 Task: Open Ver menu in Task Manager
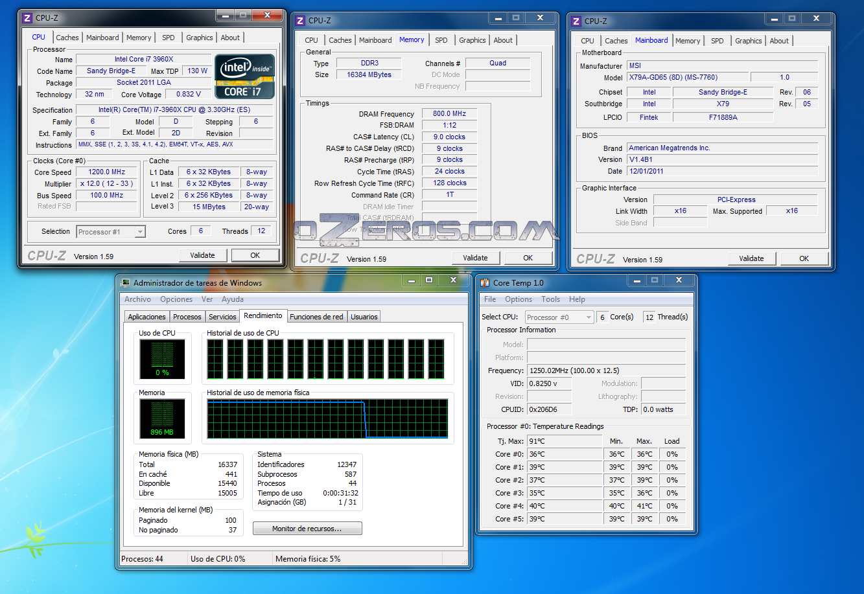[x=207, y=299]
